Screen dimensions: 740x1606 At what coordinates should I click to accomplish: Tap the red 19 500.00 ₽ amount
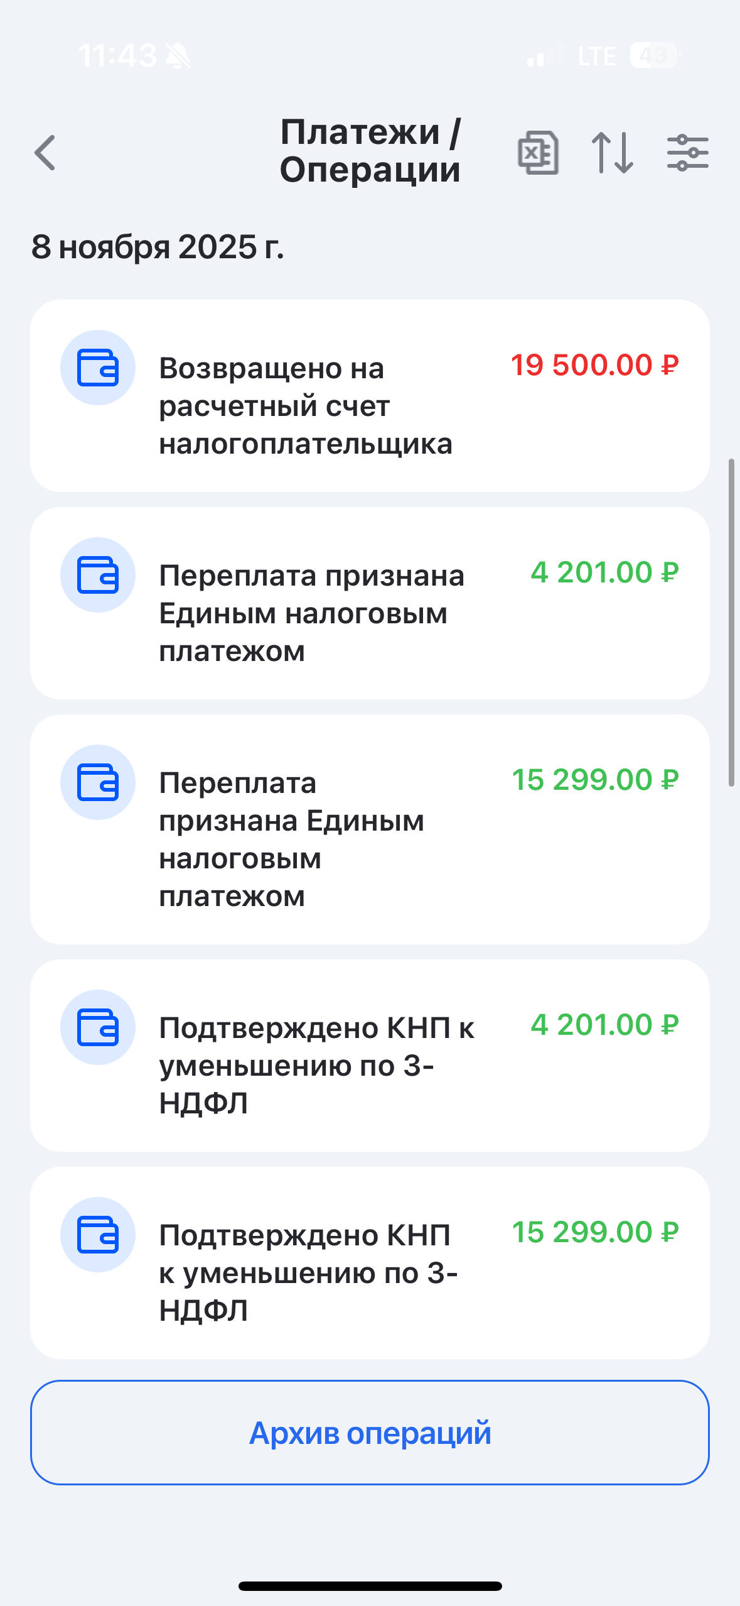click(x=594, y=365)
